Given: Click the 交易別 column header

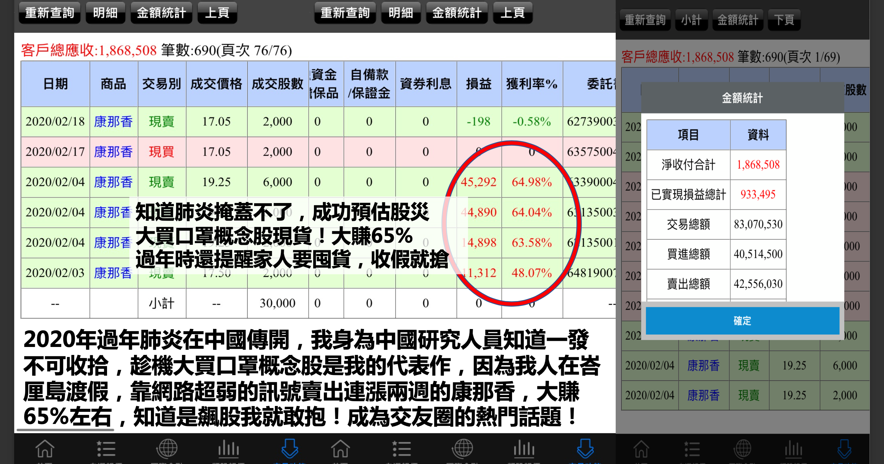Looking at the screenshot, I should click(162, 84).
